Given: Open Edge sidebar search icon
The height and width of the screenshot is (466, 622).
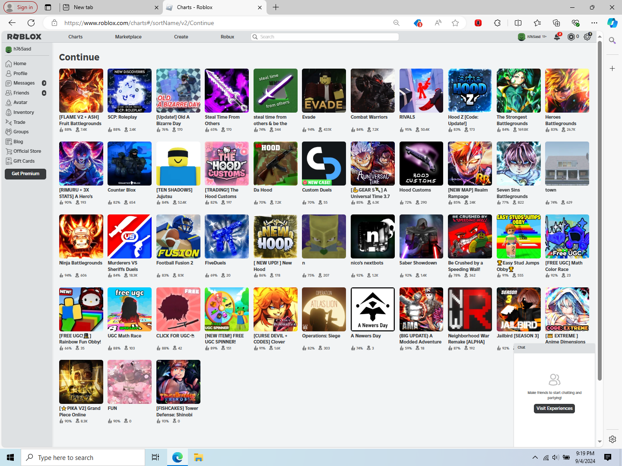Looking at the screenshot, I should (612, 41).
